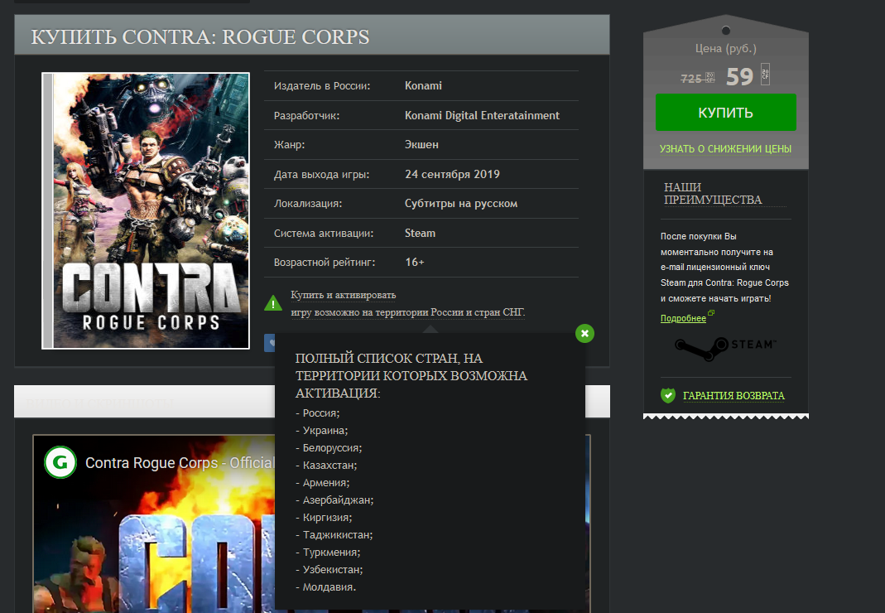The width and height of the screenshot is (885, 613).
Task: Close the country list popup
Action: (584, 333)
